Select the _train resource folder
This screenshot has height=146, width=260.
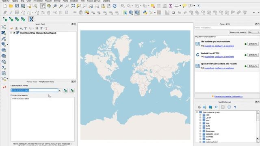208,118
